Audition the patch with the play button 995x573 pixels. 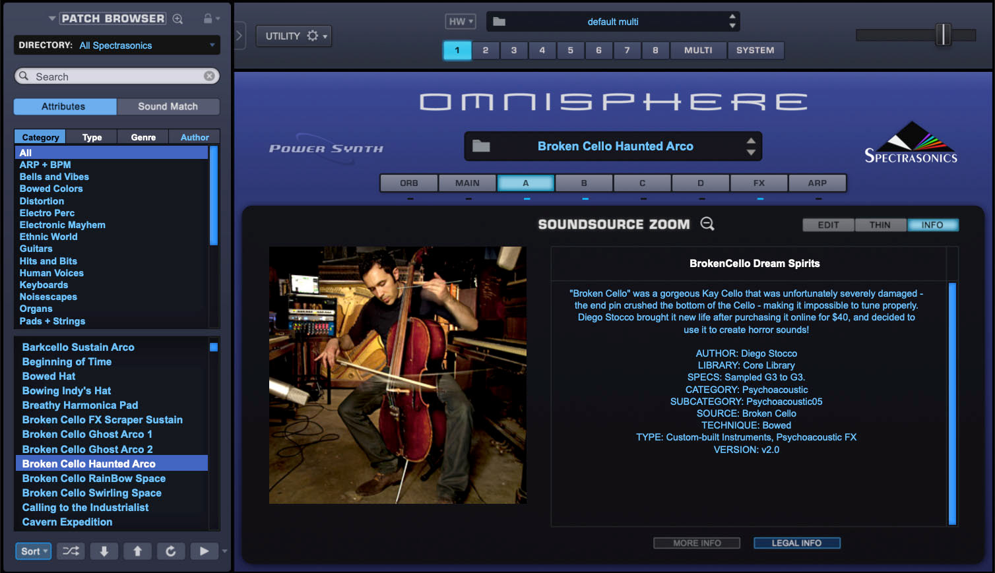pos(205,551)
